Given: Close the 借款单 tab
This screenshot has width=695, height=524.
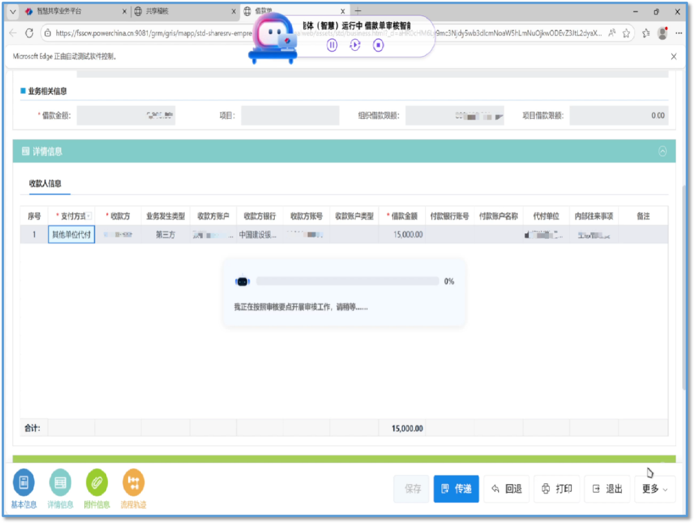Looking at the screenshot, I should 342,12.
